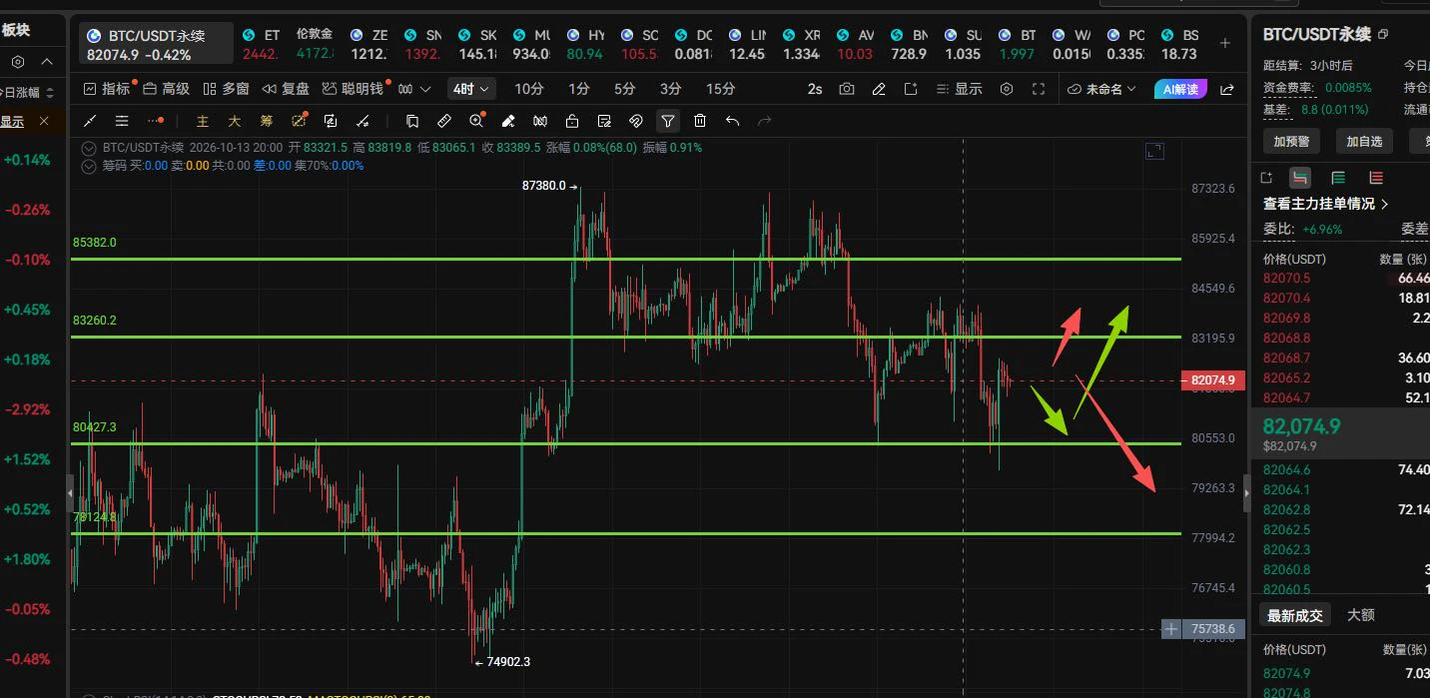Share the chart using the share arrow icon

(x=1227, y=89)
